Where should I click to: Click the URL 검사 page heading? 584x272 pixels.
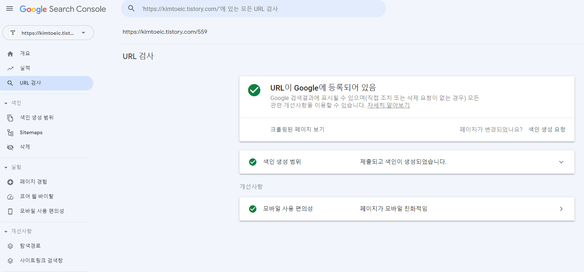click(x=138, y=56)
